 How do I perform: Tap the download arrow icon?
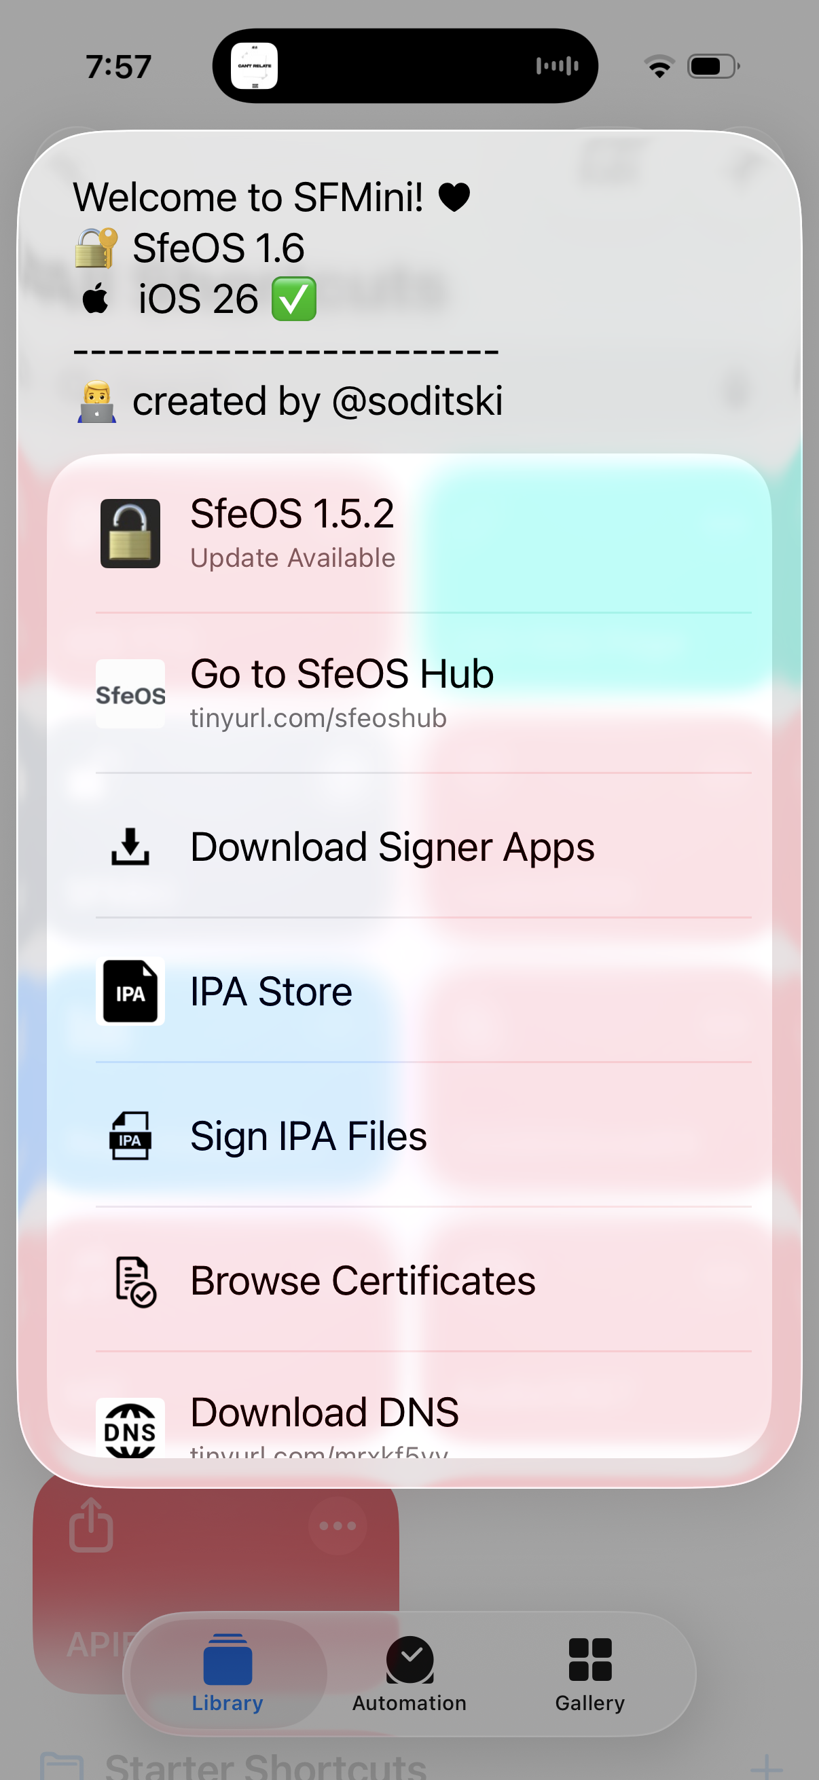(130, 847)
